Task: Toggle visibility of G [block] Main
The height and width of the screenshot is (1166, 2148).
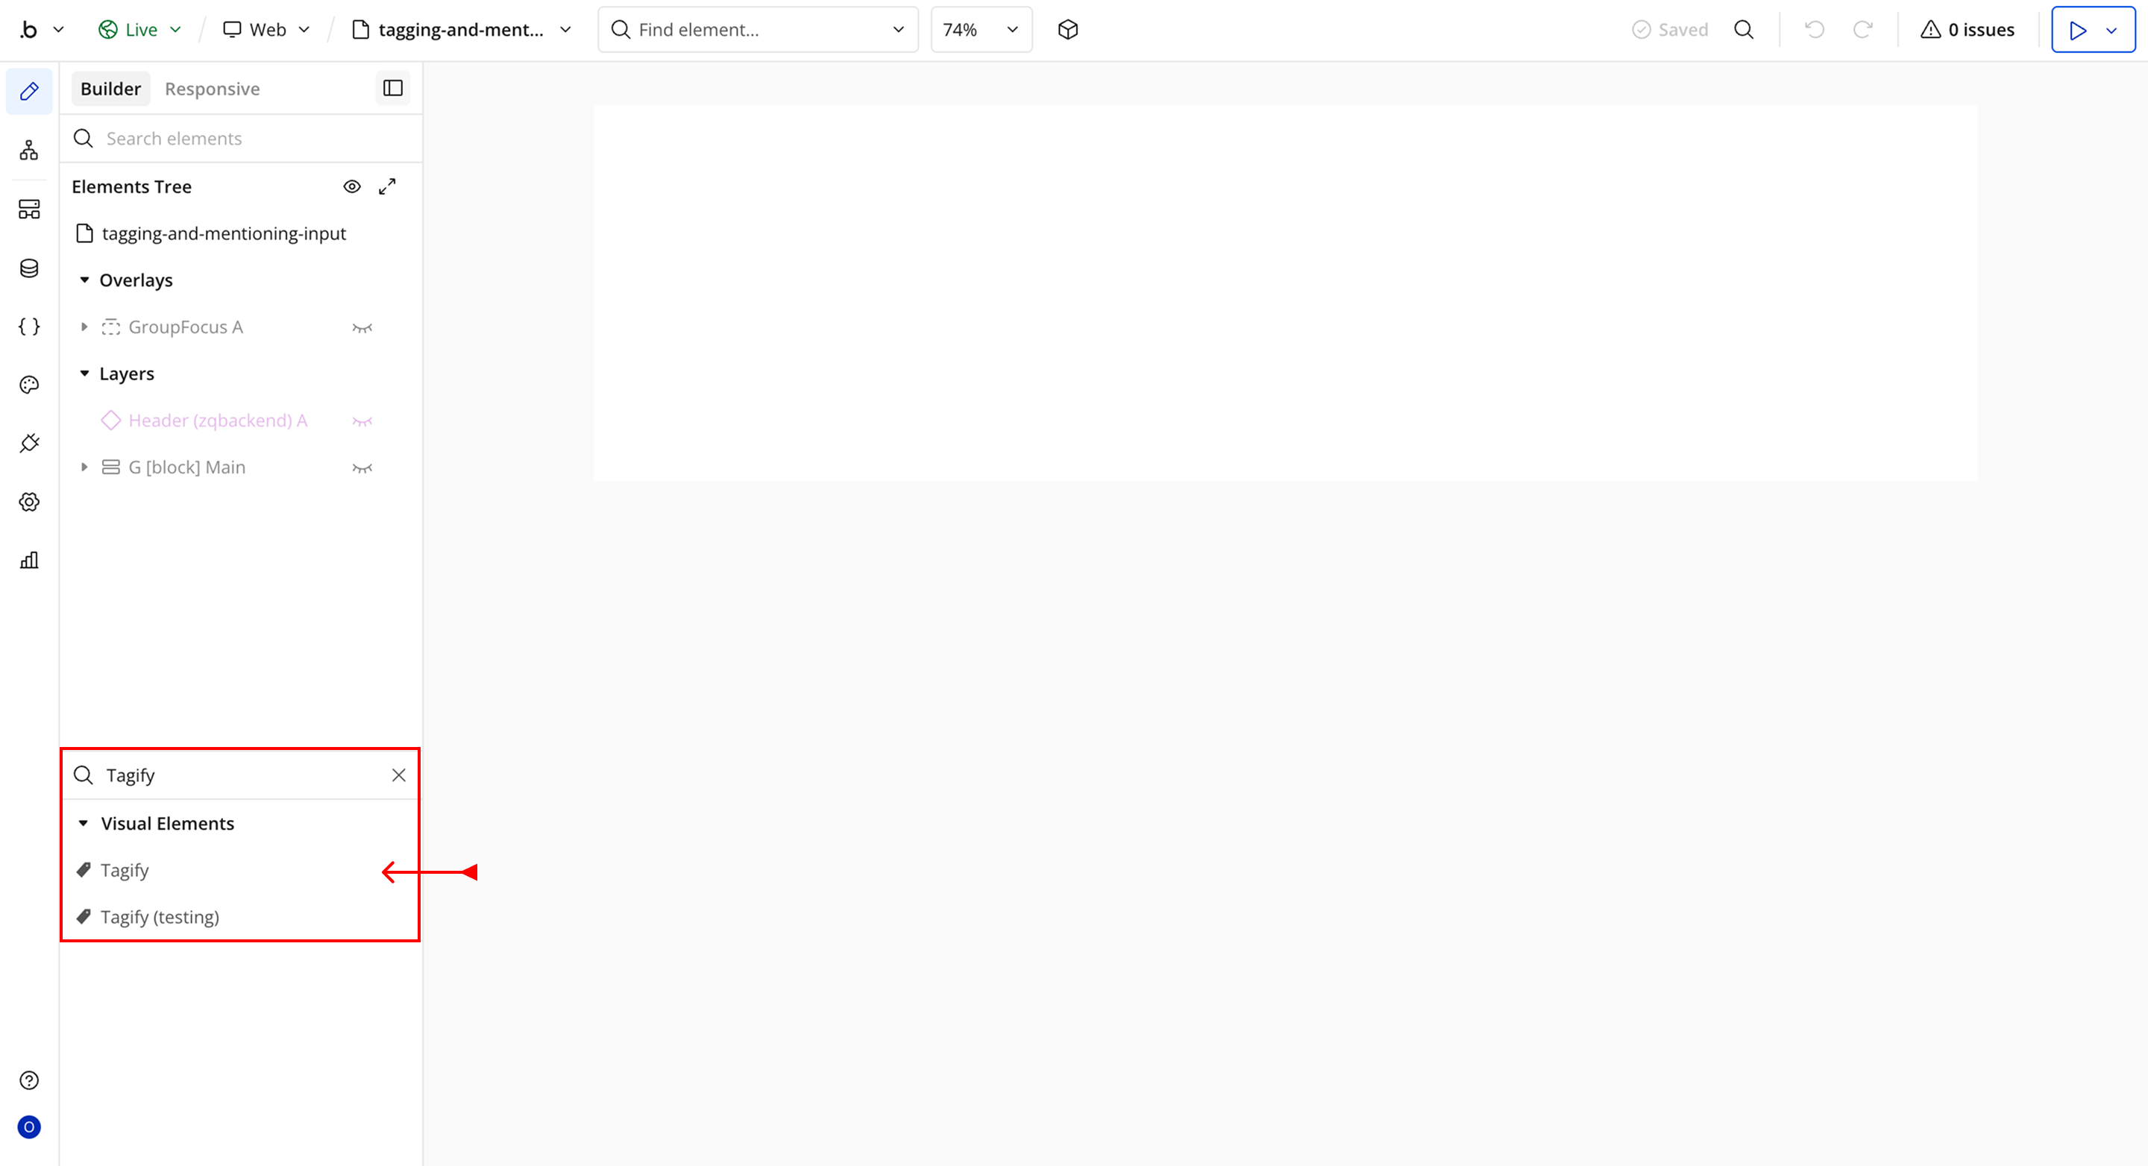Action: coord(362,467)
